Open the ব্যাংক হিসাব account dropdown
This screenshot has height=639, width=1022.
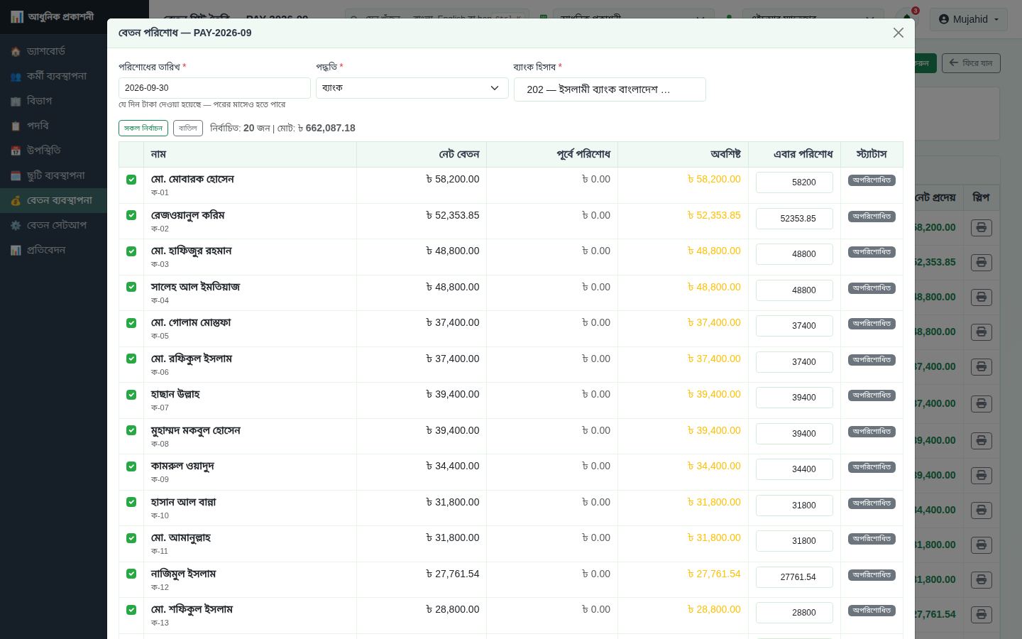(610, 89)
